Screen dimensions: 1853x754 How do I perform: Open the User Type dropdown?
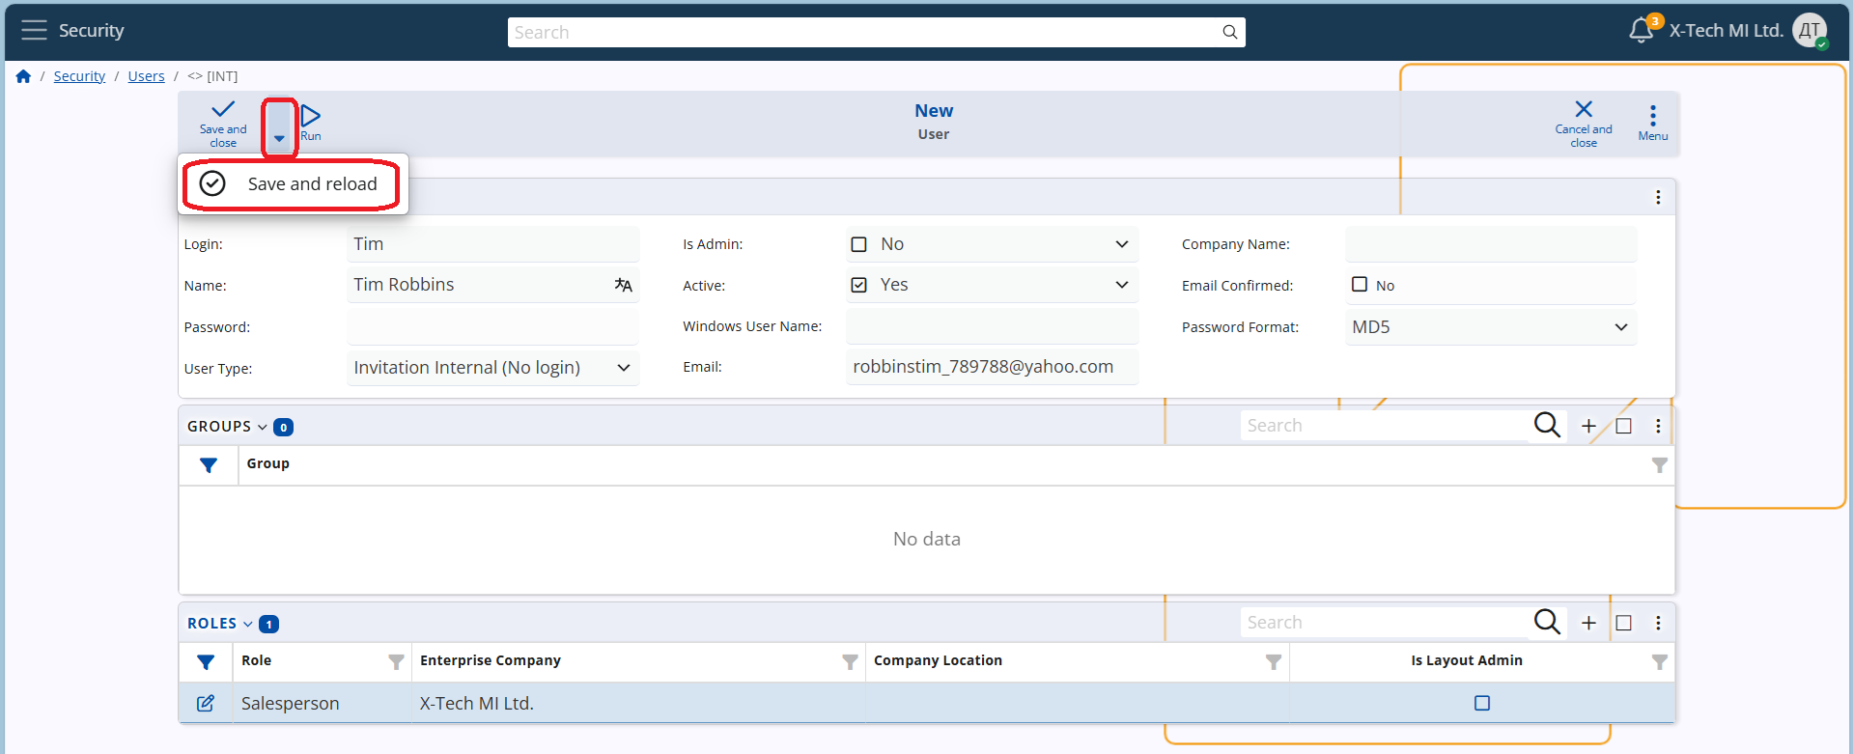(624, 368)
